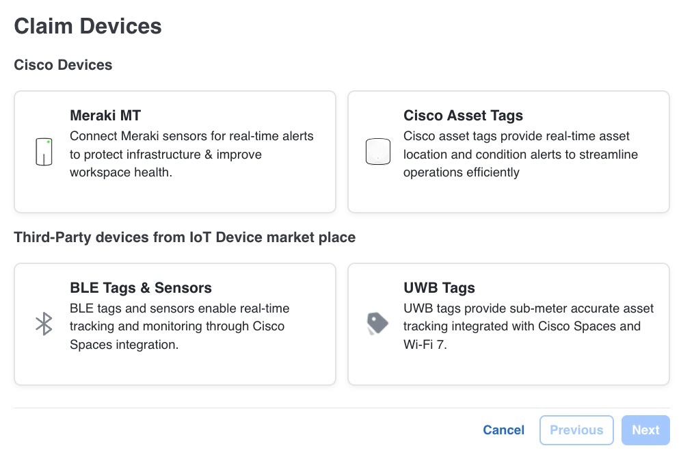The image size is (681, 461).
Task: Click the Cisco asset tags description text
Action: [520, 155]
